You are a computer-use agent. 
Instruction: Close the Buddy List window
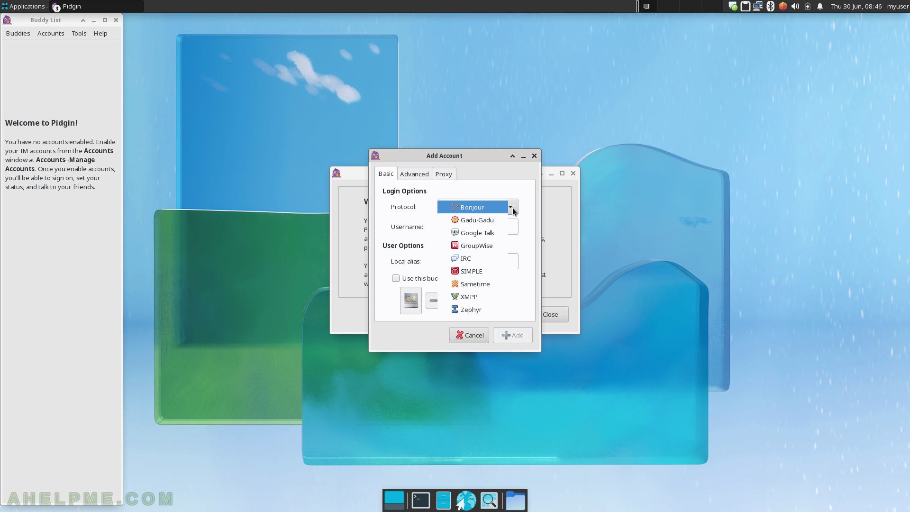coord(116,20)
